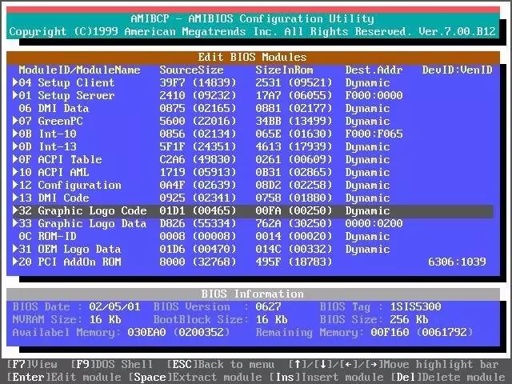The height and width of the screenshot is (384, 512).
Task: Click the arrow marker beside OEM Logo Data
Action: click(x=15, y=250)
